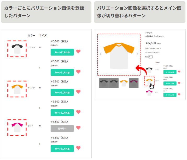Favorite the Pink size L shirt

(78, 148)
